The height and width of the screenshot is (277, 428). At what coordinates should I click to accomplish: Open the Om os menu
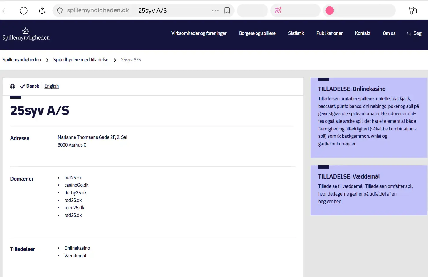click(x=389, y=33)
